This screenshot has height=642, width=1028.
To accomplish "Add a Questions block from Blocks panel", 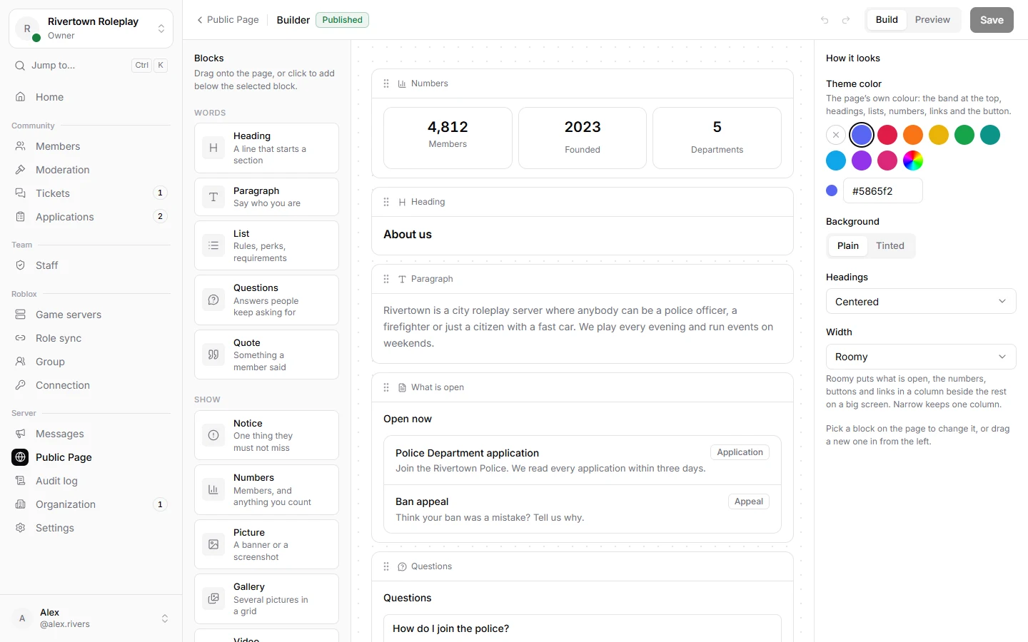I will [x=266, y=300].
